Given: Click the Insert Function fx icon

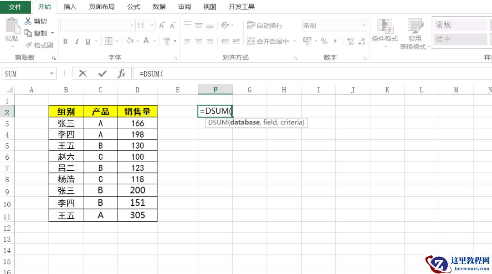Looking at the screenshot, I should coord(122,73).
